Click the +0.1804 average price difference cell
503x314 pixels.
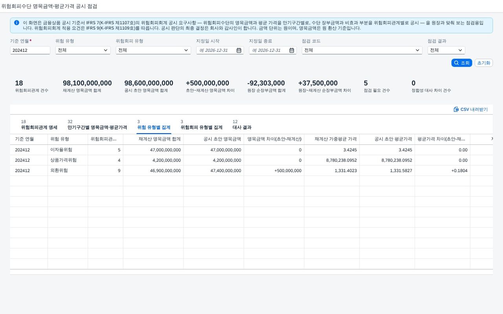click(x=442, y=171)
